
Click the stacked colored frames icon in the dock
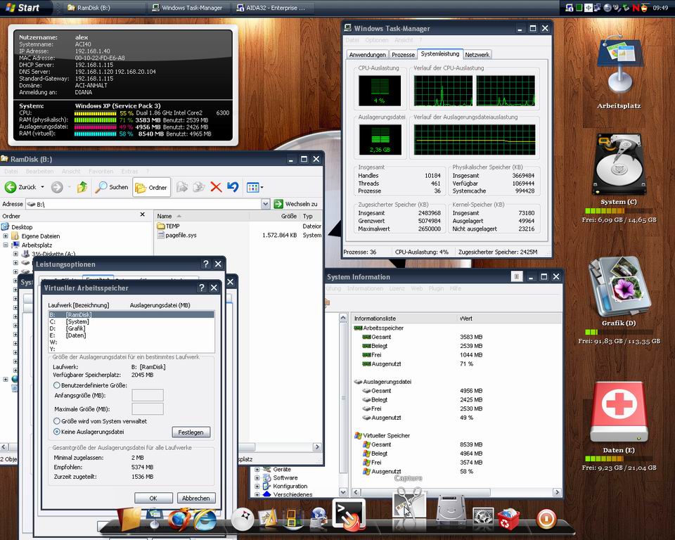click(293, 518)
